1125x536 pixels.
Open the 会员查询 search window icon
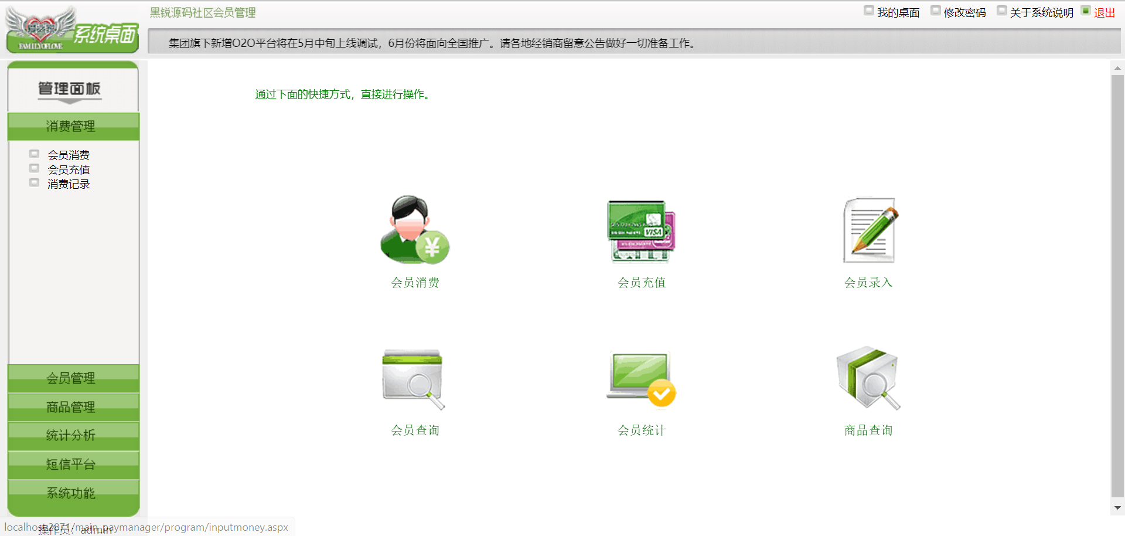click(x=414, y=379)
